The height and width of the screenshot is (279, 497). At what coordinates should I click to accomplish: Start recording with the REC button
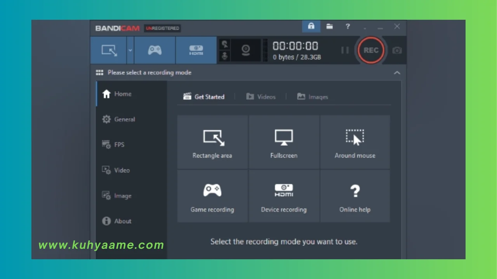pyautogui.click(x=370, y=50)
